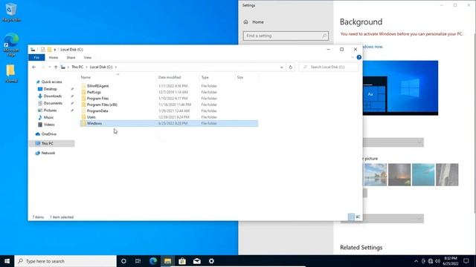Open recent locations dropdown arrow
Image resolution: width=476 pixels, height=267 pixels.
[50, 67]
